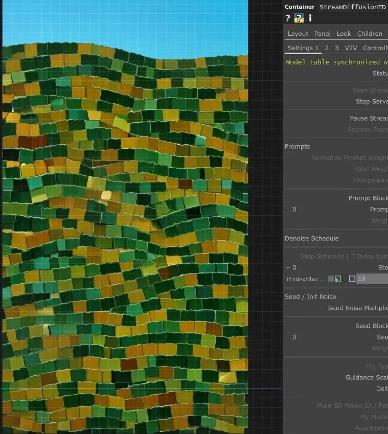Screen dimensions: 388x434
Task: Click the Seed label in block 0
Action: click(x=382, y=337)
